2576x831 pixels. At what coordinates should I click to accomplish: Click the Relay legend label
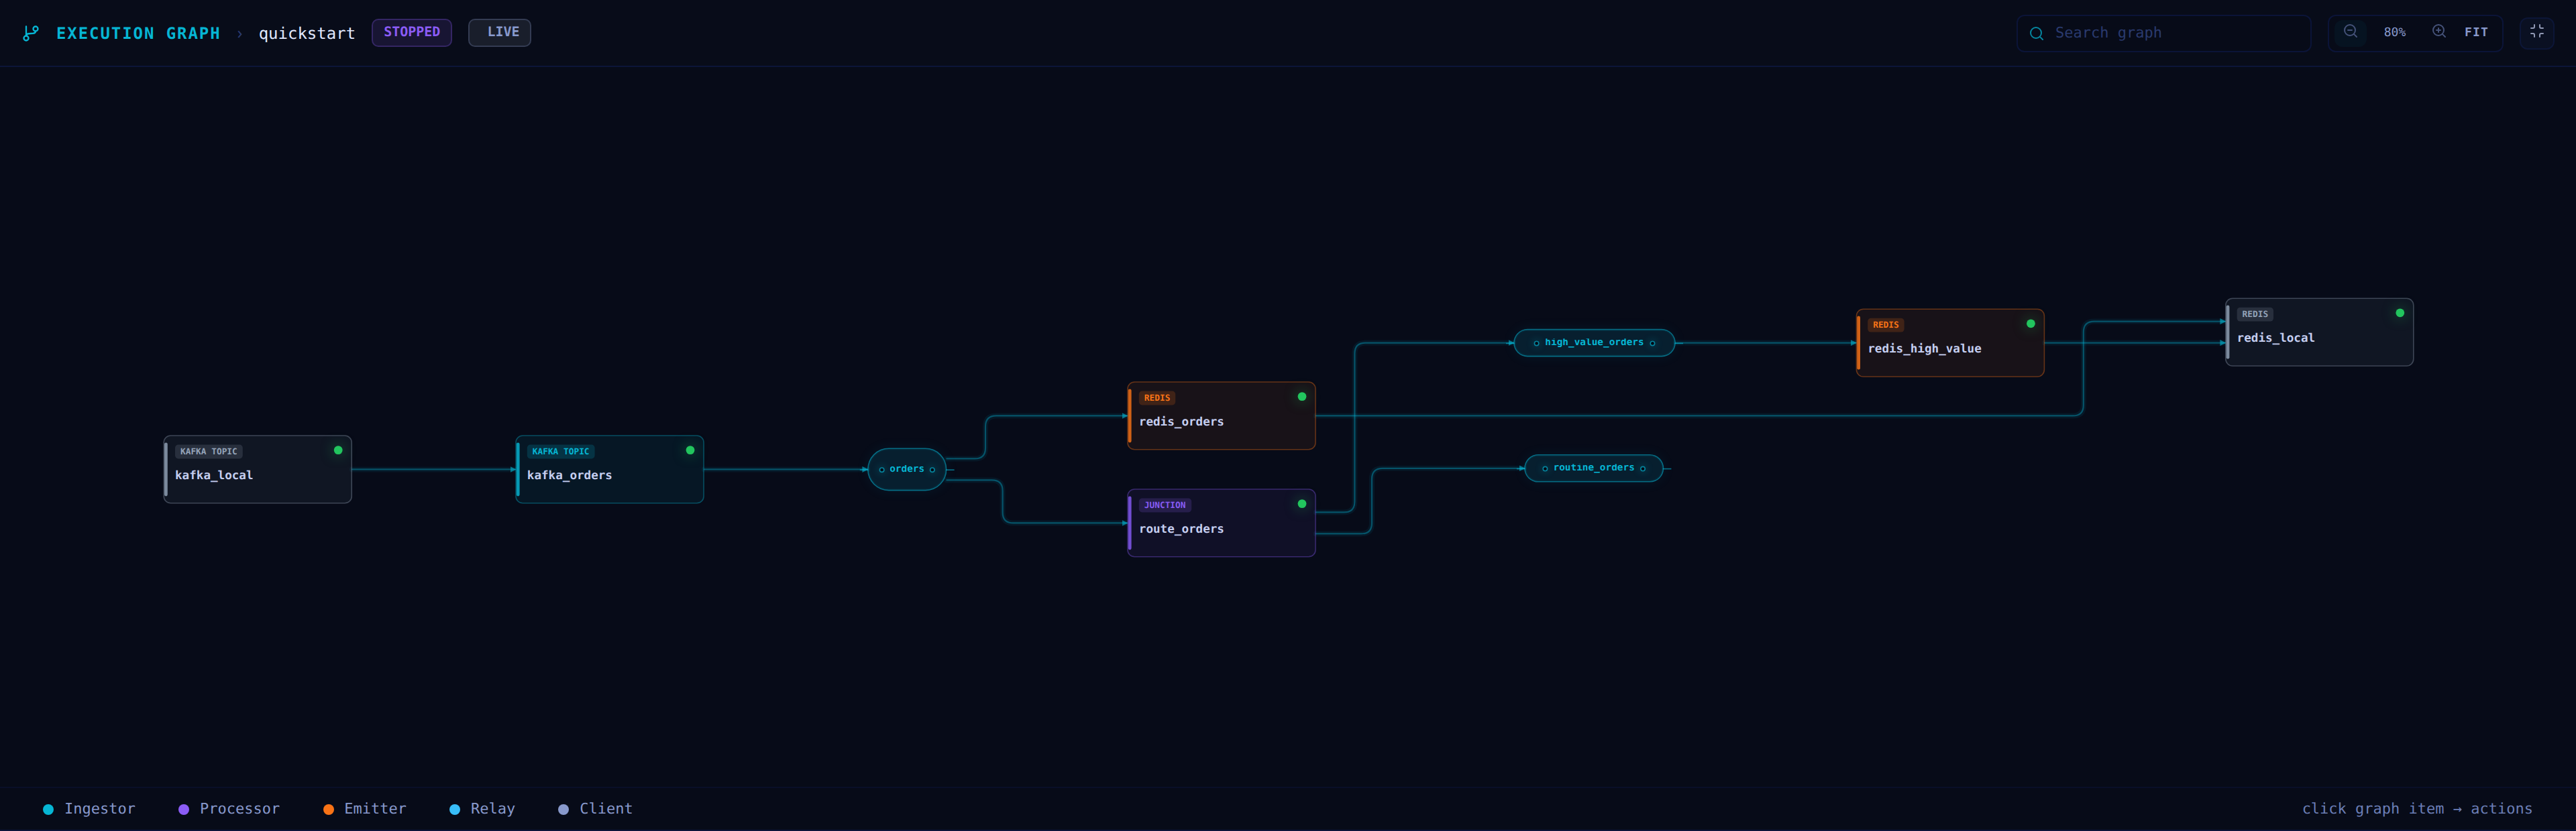[x=493, y=809]
